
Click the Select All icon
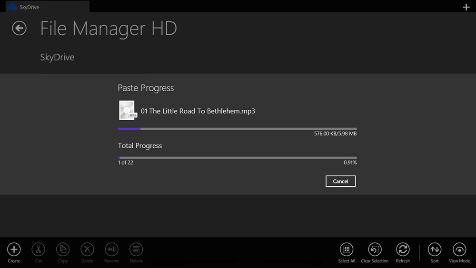point(347,249)
